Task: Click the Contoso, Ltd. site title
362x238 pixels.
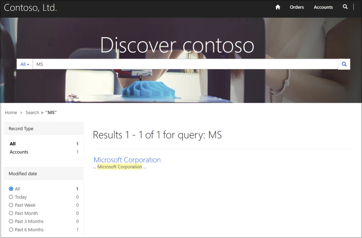Action: pyautogui.click(x=30, y=7)
